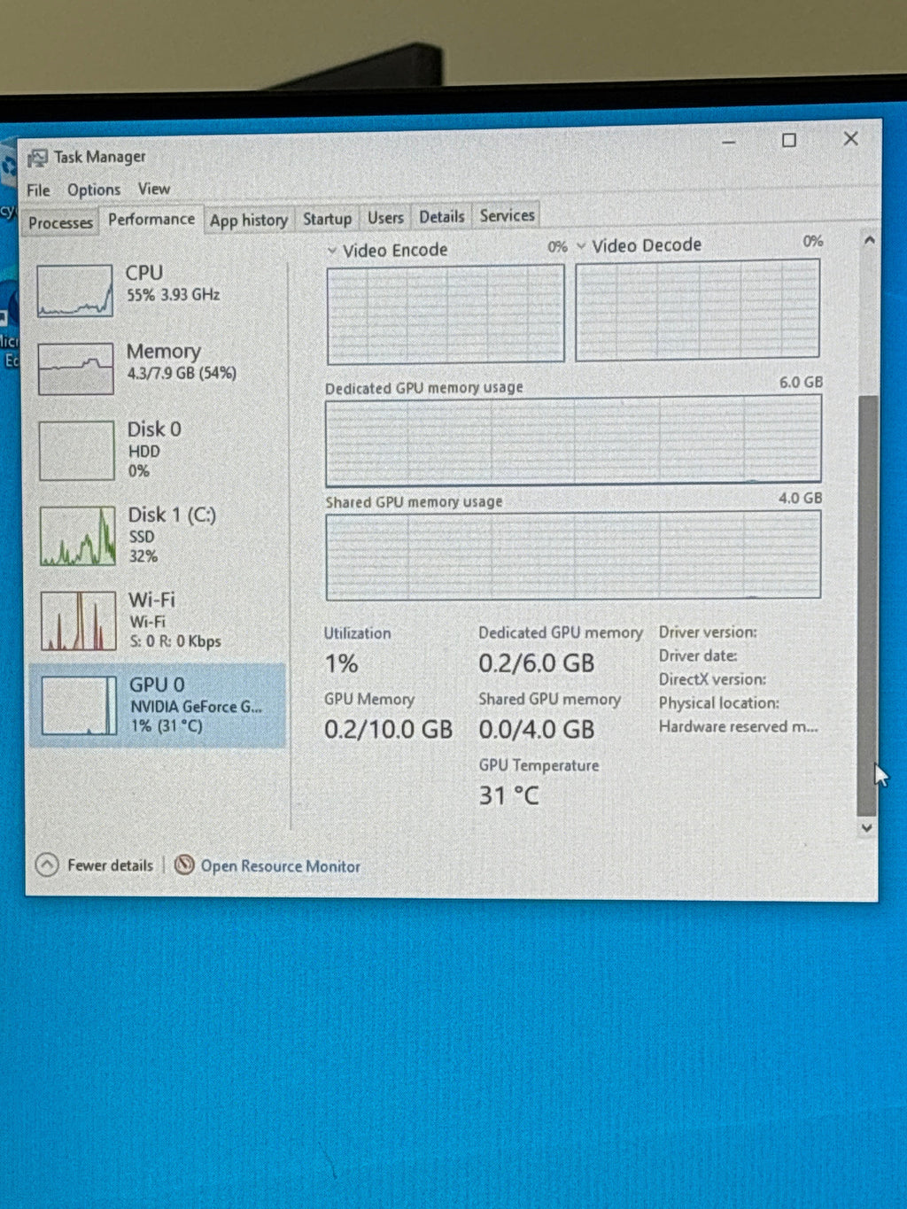
Task: Click the scrollbar down arrow
Action: pyautogui.click(x=867, y=828)
